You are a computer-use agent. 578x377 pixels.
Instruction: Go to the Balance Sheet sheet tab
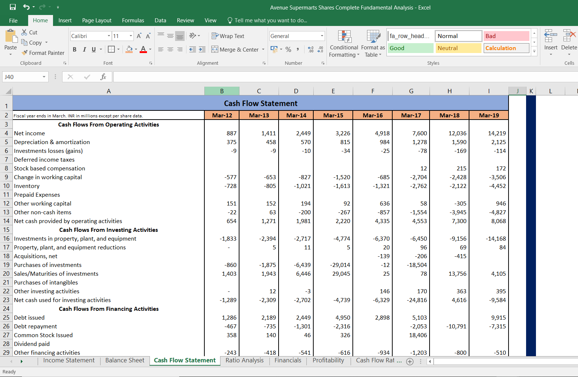pyautogui.click(x=125, y=361)
